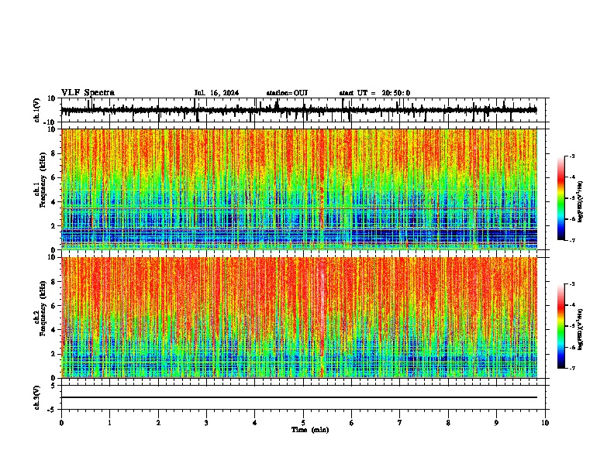Screen dimensions: 614x474
Task: Click the ch.2 color bar 'log(PSD)' label
Action: pyautogui.click(x=581, y=330)
